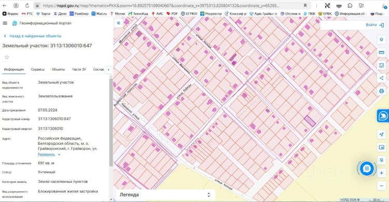Select cadastral quarter 31:13:1306010 value

(x=50, y=128)
